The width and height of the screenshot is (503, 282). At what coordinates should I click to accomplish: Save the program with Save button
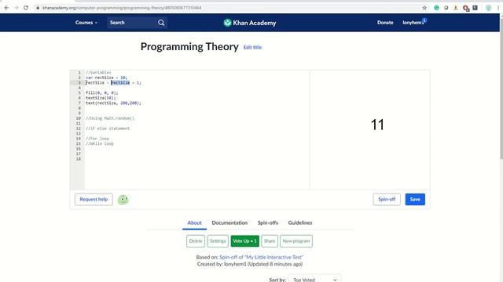[415, 199]
